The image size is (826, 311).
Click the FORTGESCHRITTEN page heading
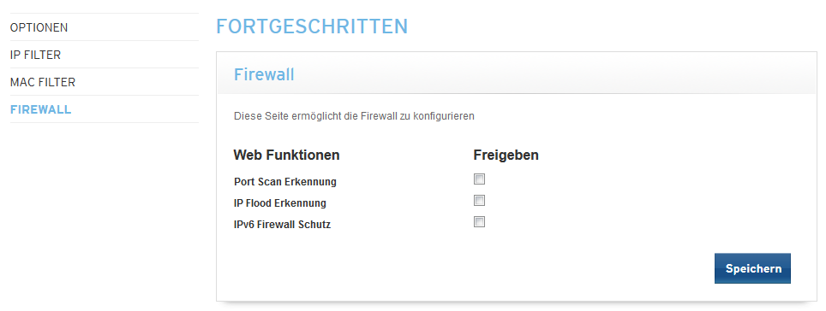(x=312, y=26)
